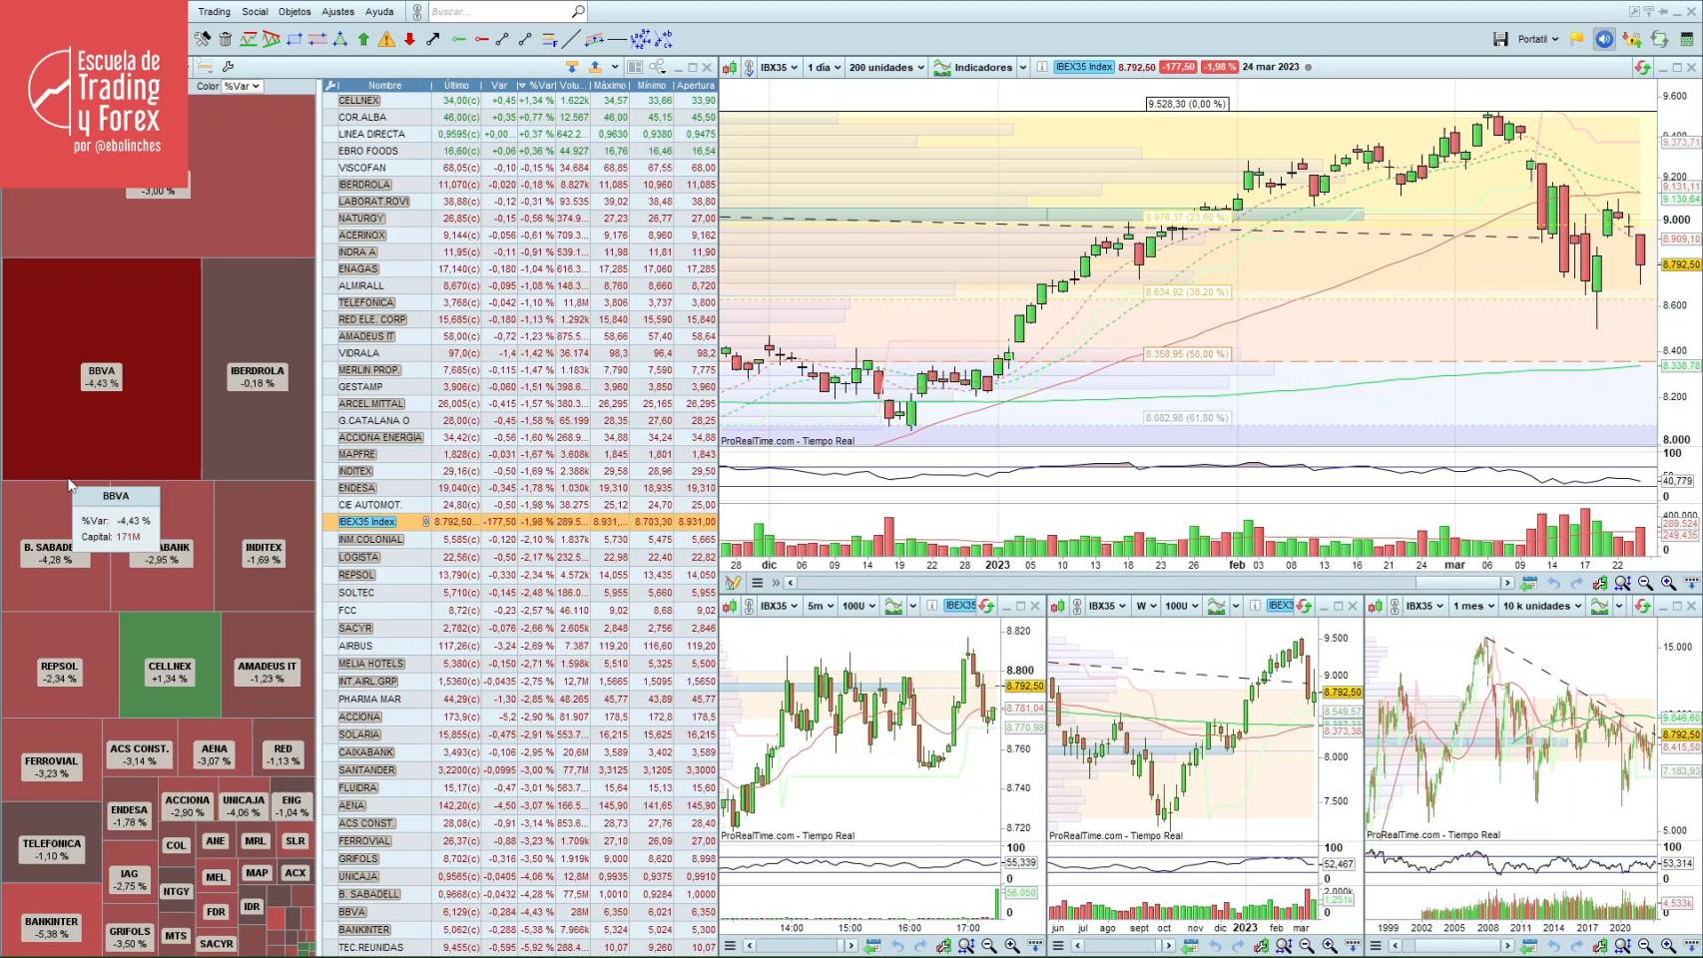
Task: Select the black diagonal arrow tool
Action: 432,39
